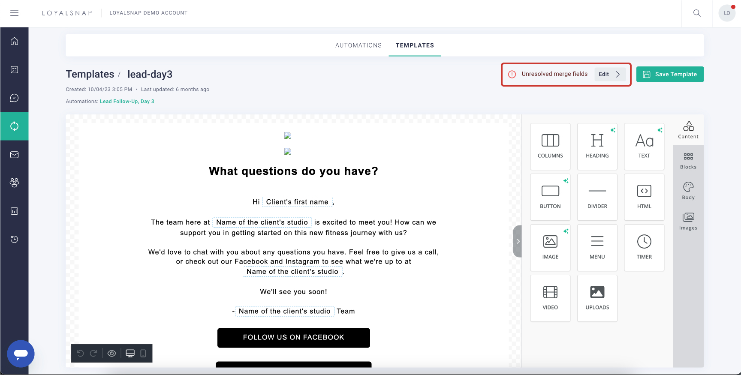Open the search magnifier icon
Screen dimensions: 741x375
tap(697, 13)
